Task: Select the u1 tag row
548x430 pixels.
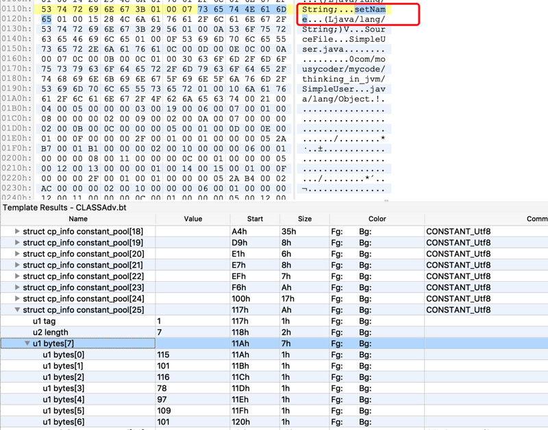Action: (x=274, y=321)
